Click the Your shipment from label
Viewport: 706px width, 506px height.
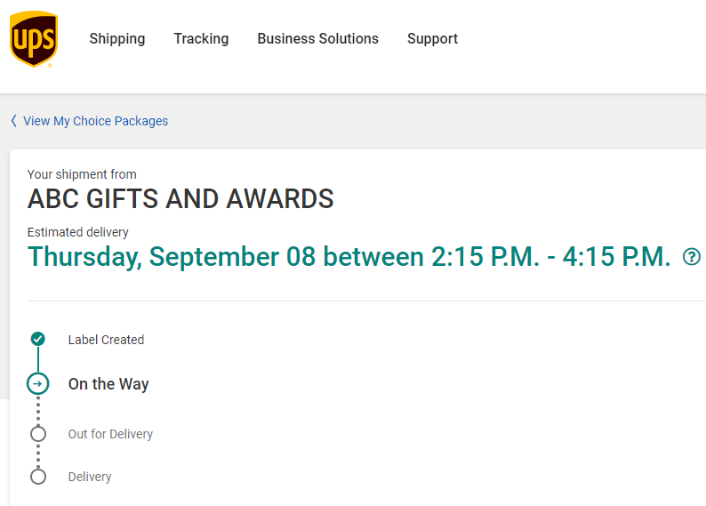click(82, 174)
